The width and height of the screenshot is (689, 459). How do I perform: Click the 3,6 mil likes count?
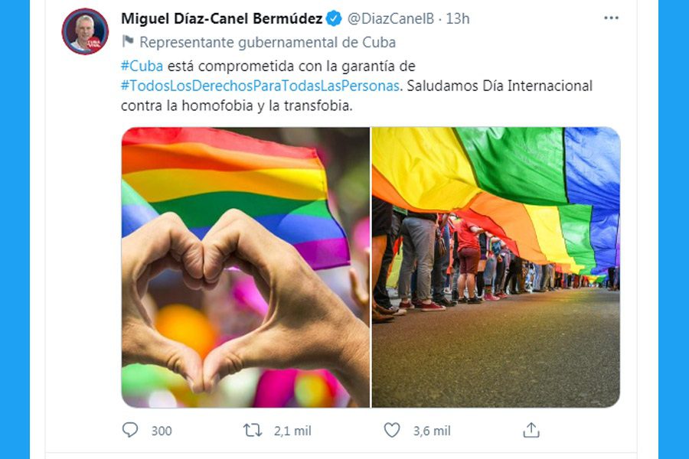(x=432, y=431)
